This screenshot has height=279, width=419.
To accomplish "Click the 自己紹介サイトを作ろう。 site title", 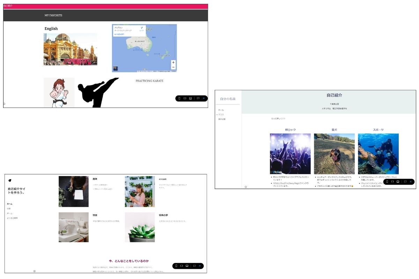I will tap(16, 190).
